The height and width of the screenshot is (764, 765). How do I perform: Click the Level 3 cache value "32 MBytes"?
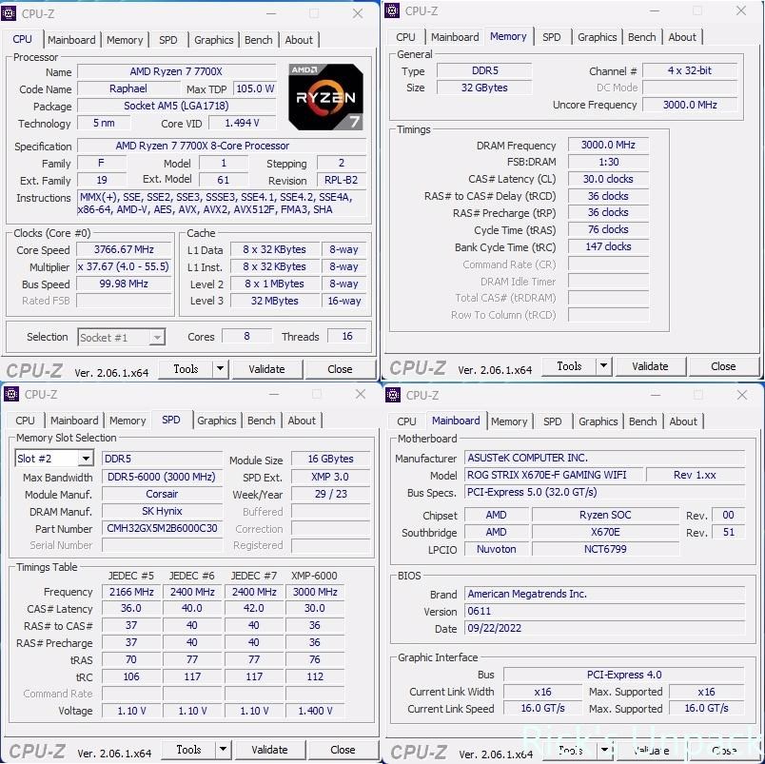[x=275, y=301]
